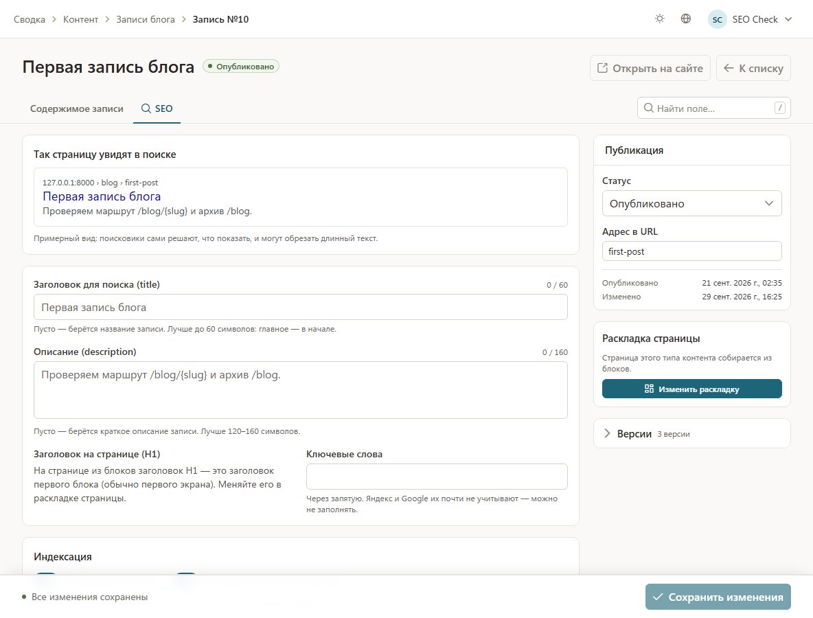Viewport: 813px width, 618px height.
Task: Click the green Опубликовано status badge
Action: coord(241,67)
